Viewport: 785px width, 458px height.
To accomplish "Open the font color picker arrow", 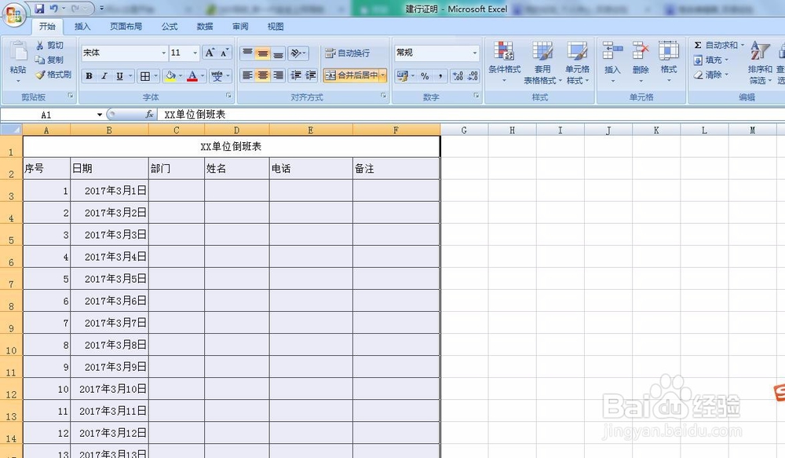I will click(203, 75).
